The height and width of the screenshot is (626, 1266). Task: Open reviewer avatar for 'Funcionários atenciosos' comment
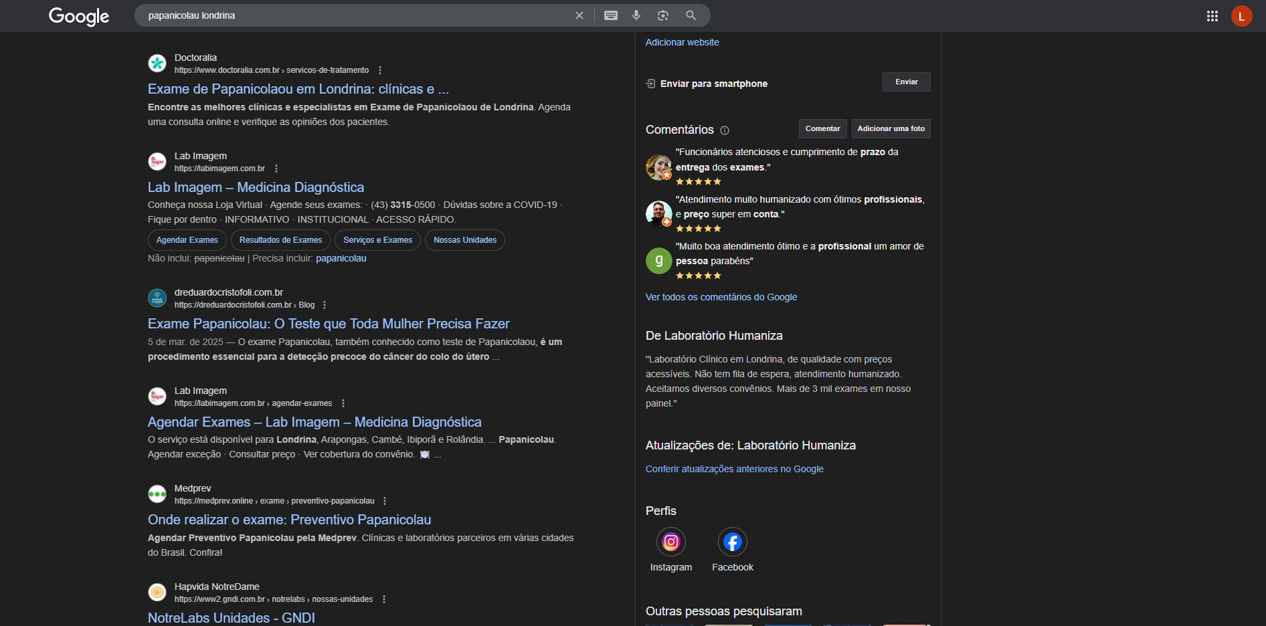(659, 167)
